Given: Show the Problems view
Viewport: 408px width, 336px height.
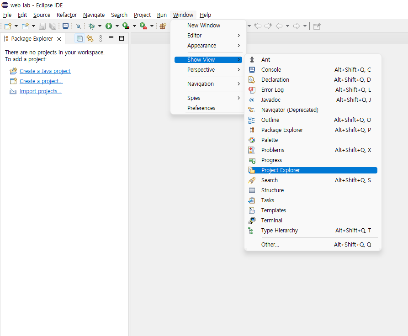Looking at the screenshot, I should point(313,150).
